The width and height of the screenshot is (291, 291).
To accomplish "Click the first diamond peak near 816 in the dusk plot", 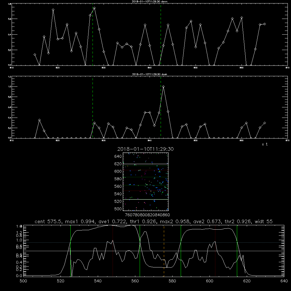I will (39, 120).
